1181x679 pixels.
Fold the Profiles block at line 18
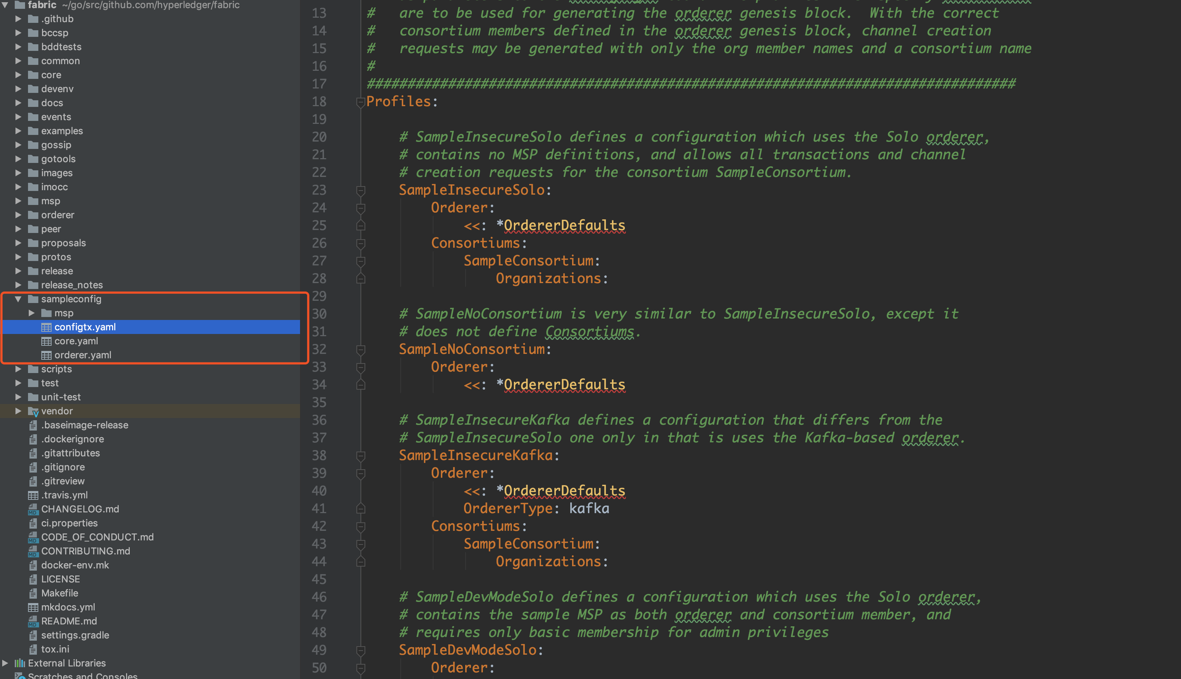pyautogui.click(x=360, y=102)
